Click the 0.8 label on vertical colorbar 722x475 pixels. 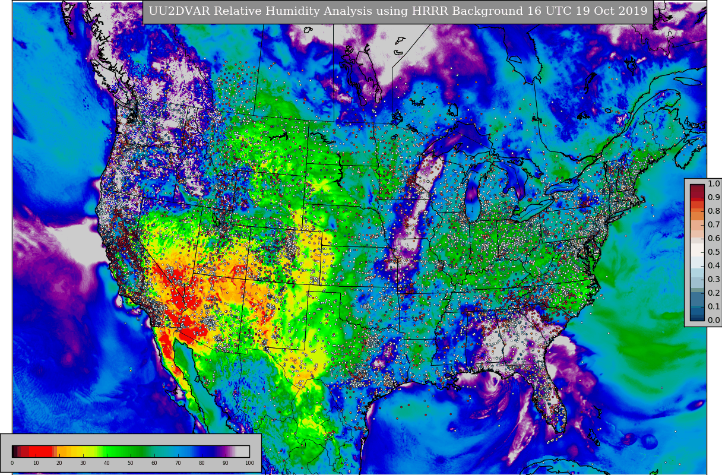[x=714, y=211]
